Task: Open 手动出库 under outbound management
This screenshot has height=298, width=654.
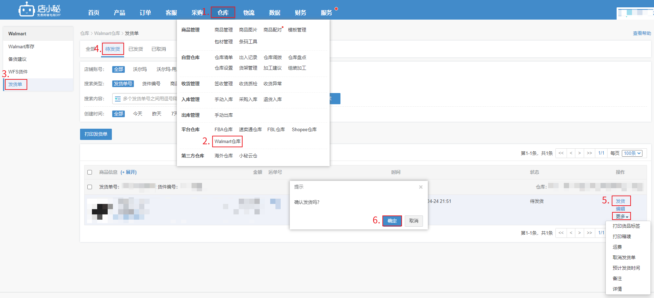Action: point(224,115)
